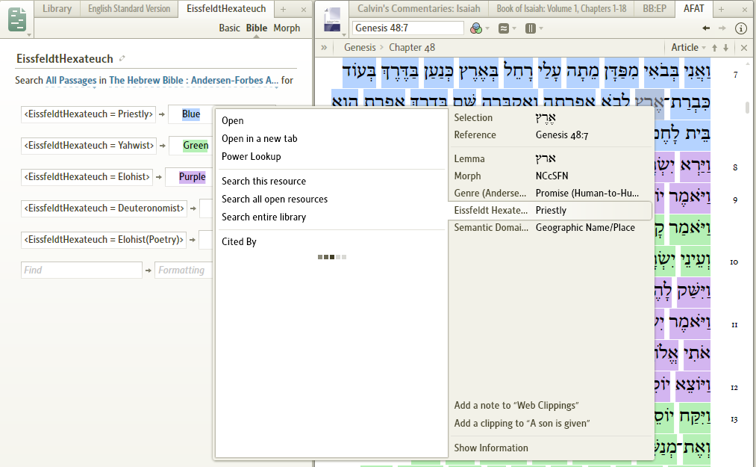Add a new tab in left panel
Viewport: 756px width, 467px height.
(283, 9)
